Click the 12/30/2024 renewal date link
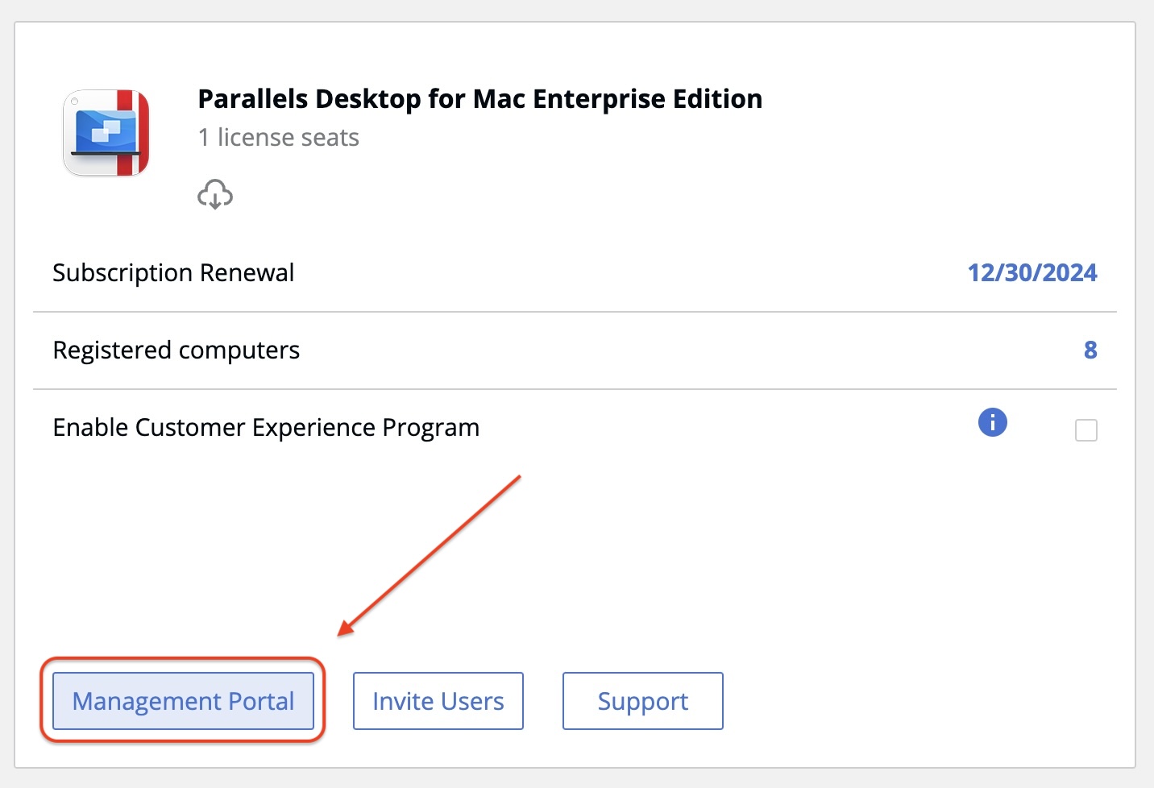This screenshot has width=1154, height=788. pyautogui.click(x=1032, y=272)
